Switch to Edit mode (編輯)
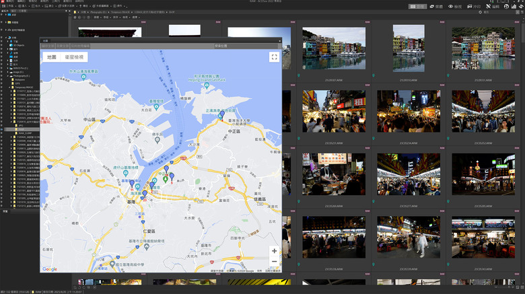This screenshot has height=294, width=525. tap(493, 6)
